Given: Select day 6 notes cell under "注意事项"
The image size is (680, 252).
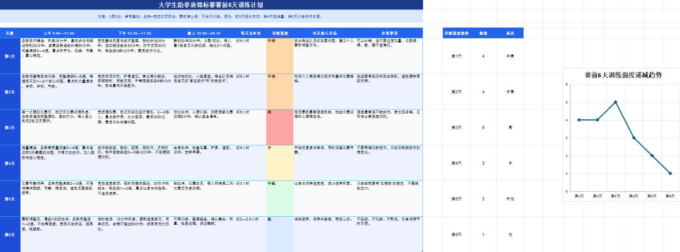Looking at the screenshot, I should pos(389,234).
